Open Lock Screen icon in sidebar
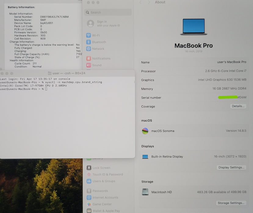 [x=89, y=168]
